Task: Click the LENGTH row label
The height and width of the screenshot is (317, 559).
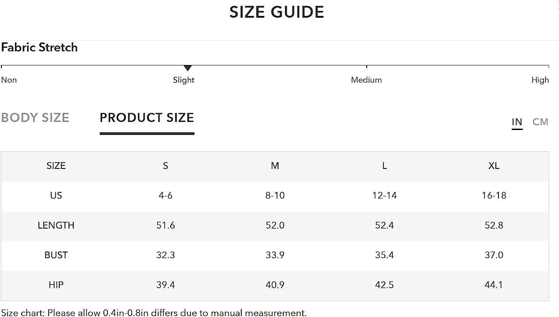Action: tap(56, 225)
